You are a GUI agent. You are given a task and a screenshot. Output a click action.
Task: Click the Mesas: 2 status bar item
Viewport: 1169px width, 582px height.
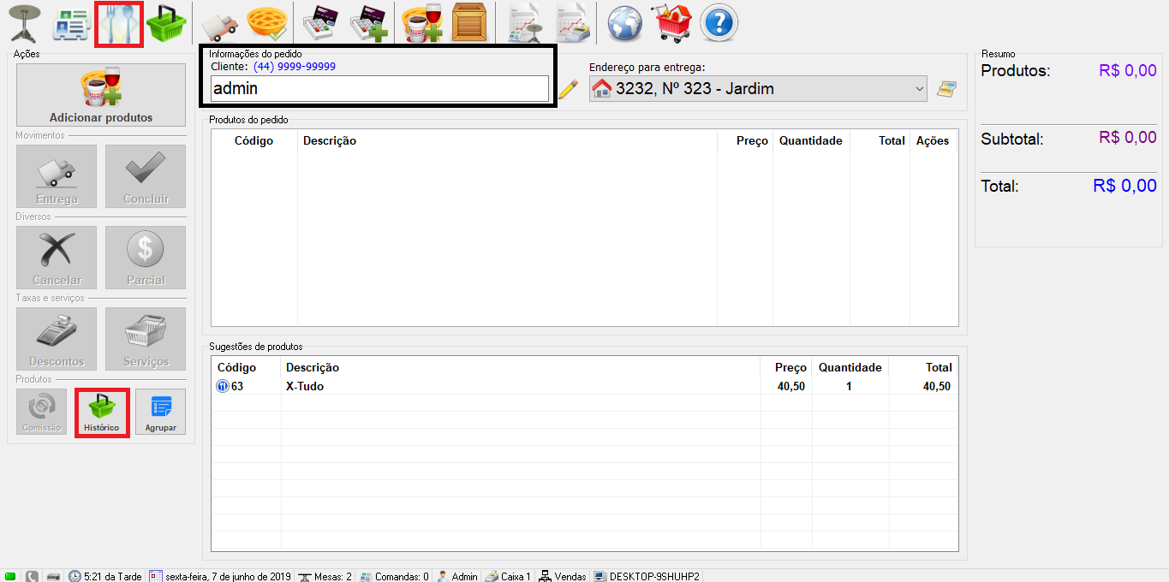point(325,576)
